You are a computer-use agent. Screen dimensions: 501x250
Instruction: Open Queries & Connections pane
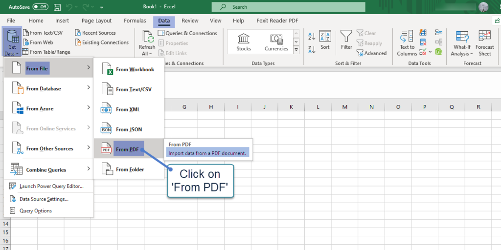point(187,33)
